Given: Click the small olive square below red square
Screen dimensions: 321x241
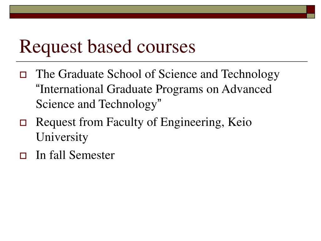Looking at the screenshot, I should pyautogui.click(x=311, y=16).
